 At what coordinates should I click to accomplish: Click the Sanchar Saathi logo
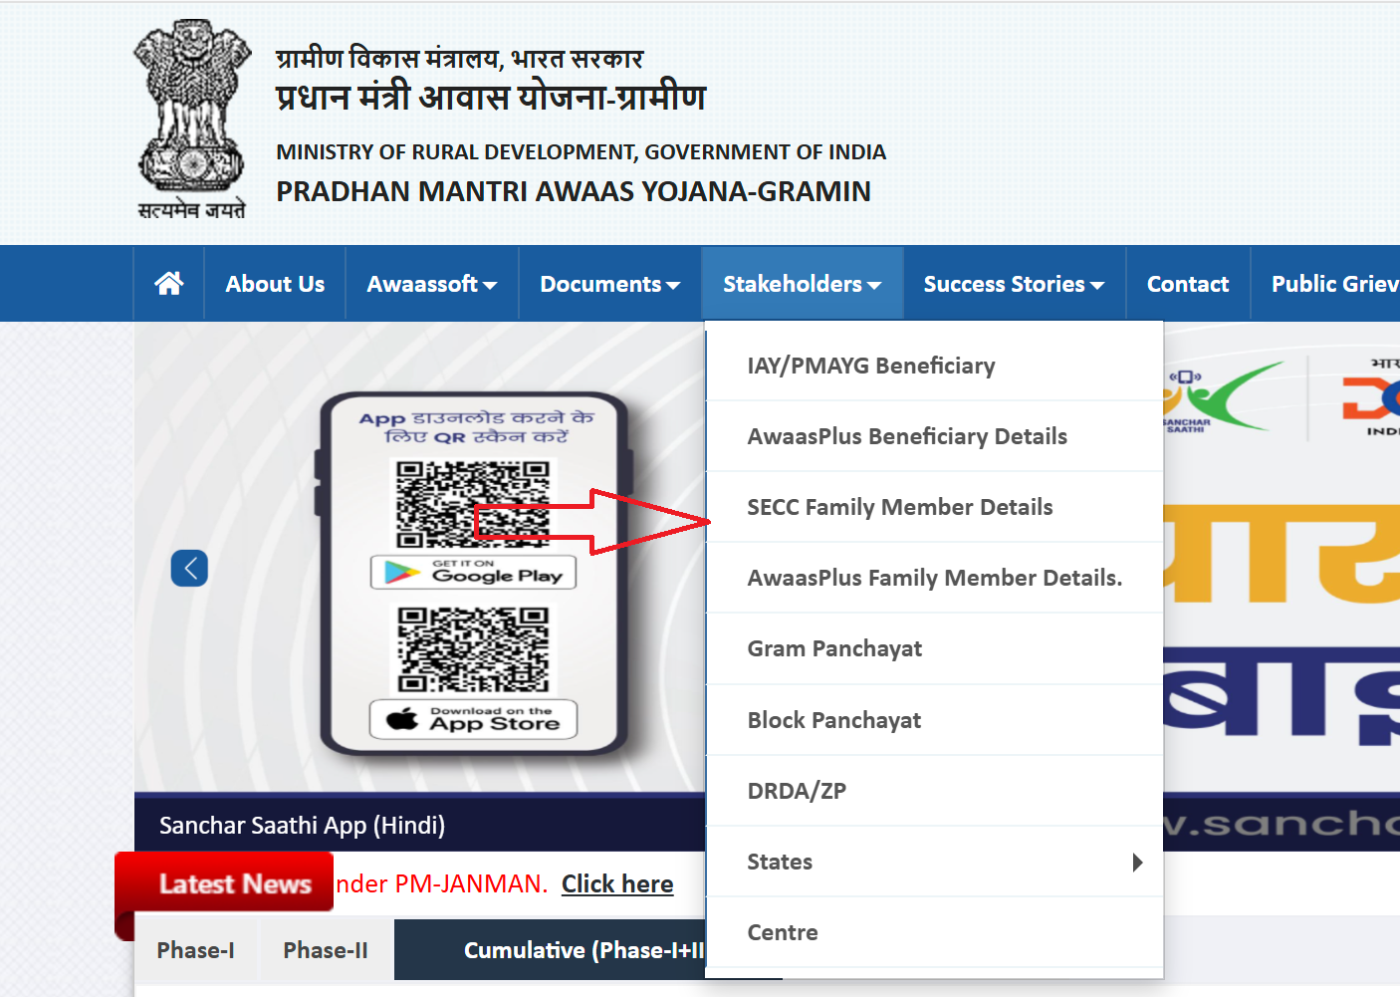[1217, 398]
